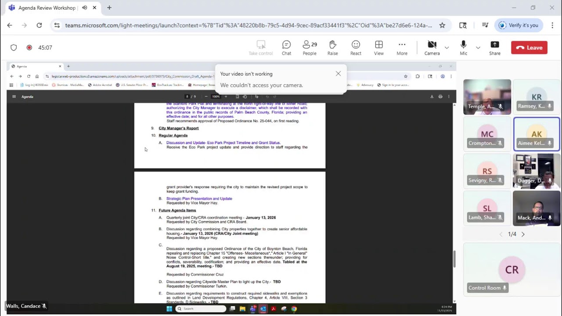Zoom in the shared PDF
The width and height of the screenshot is (562, 316).
tap(226, 97)
